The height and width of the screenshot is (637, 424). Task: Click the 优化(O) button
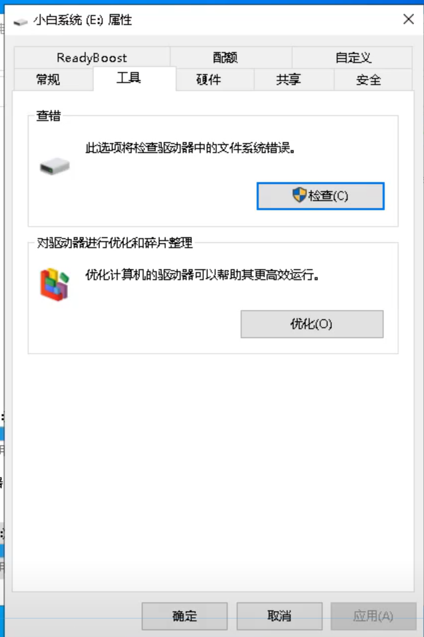tap(312, 324)
